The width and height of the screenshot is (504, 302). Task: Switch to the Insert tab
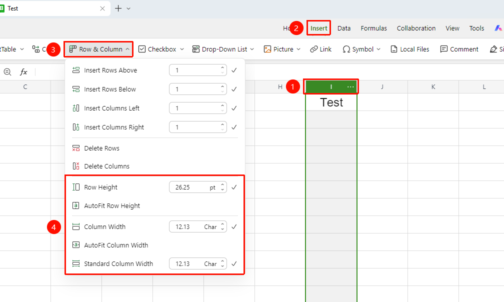coord(319,28)
